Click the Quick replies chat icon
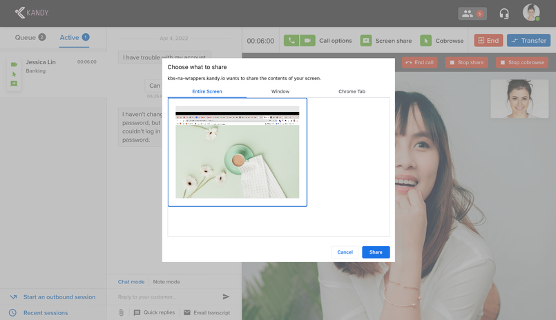556x320 pixels. click(x=137, y=312)
